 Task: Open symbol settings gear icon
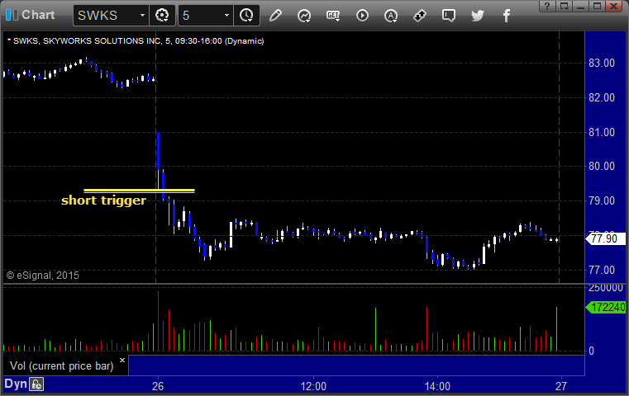pyautogui.click(x=162, y=16)
